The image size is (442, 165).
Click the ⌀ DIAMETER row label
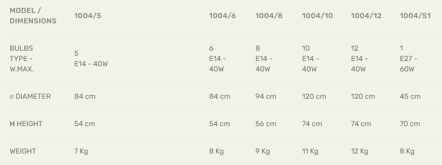[30, 97]
